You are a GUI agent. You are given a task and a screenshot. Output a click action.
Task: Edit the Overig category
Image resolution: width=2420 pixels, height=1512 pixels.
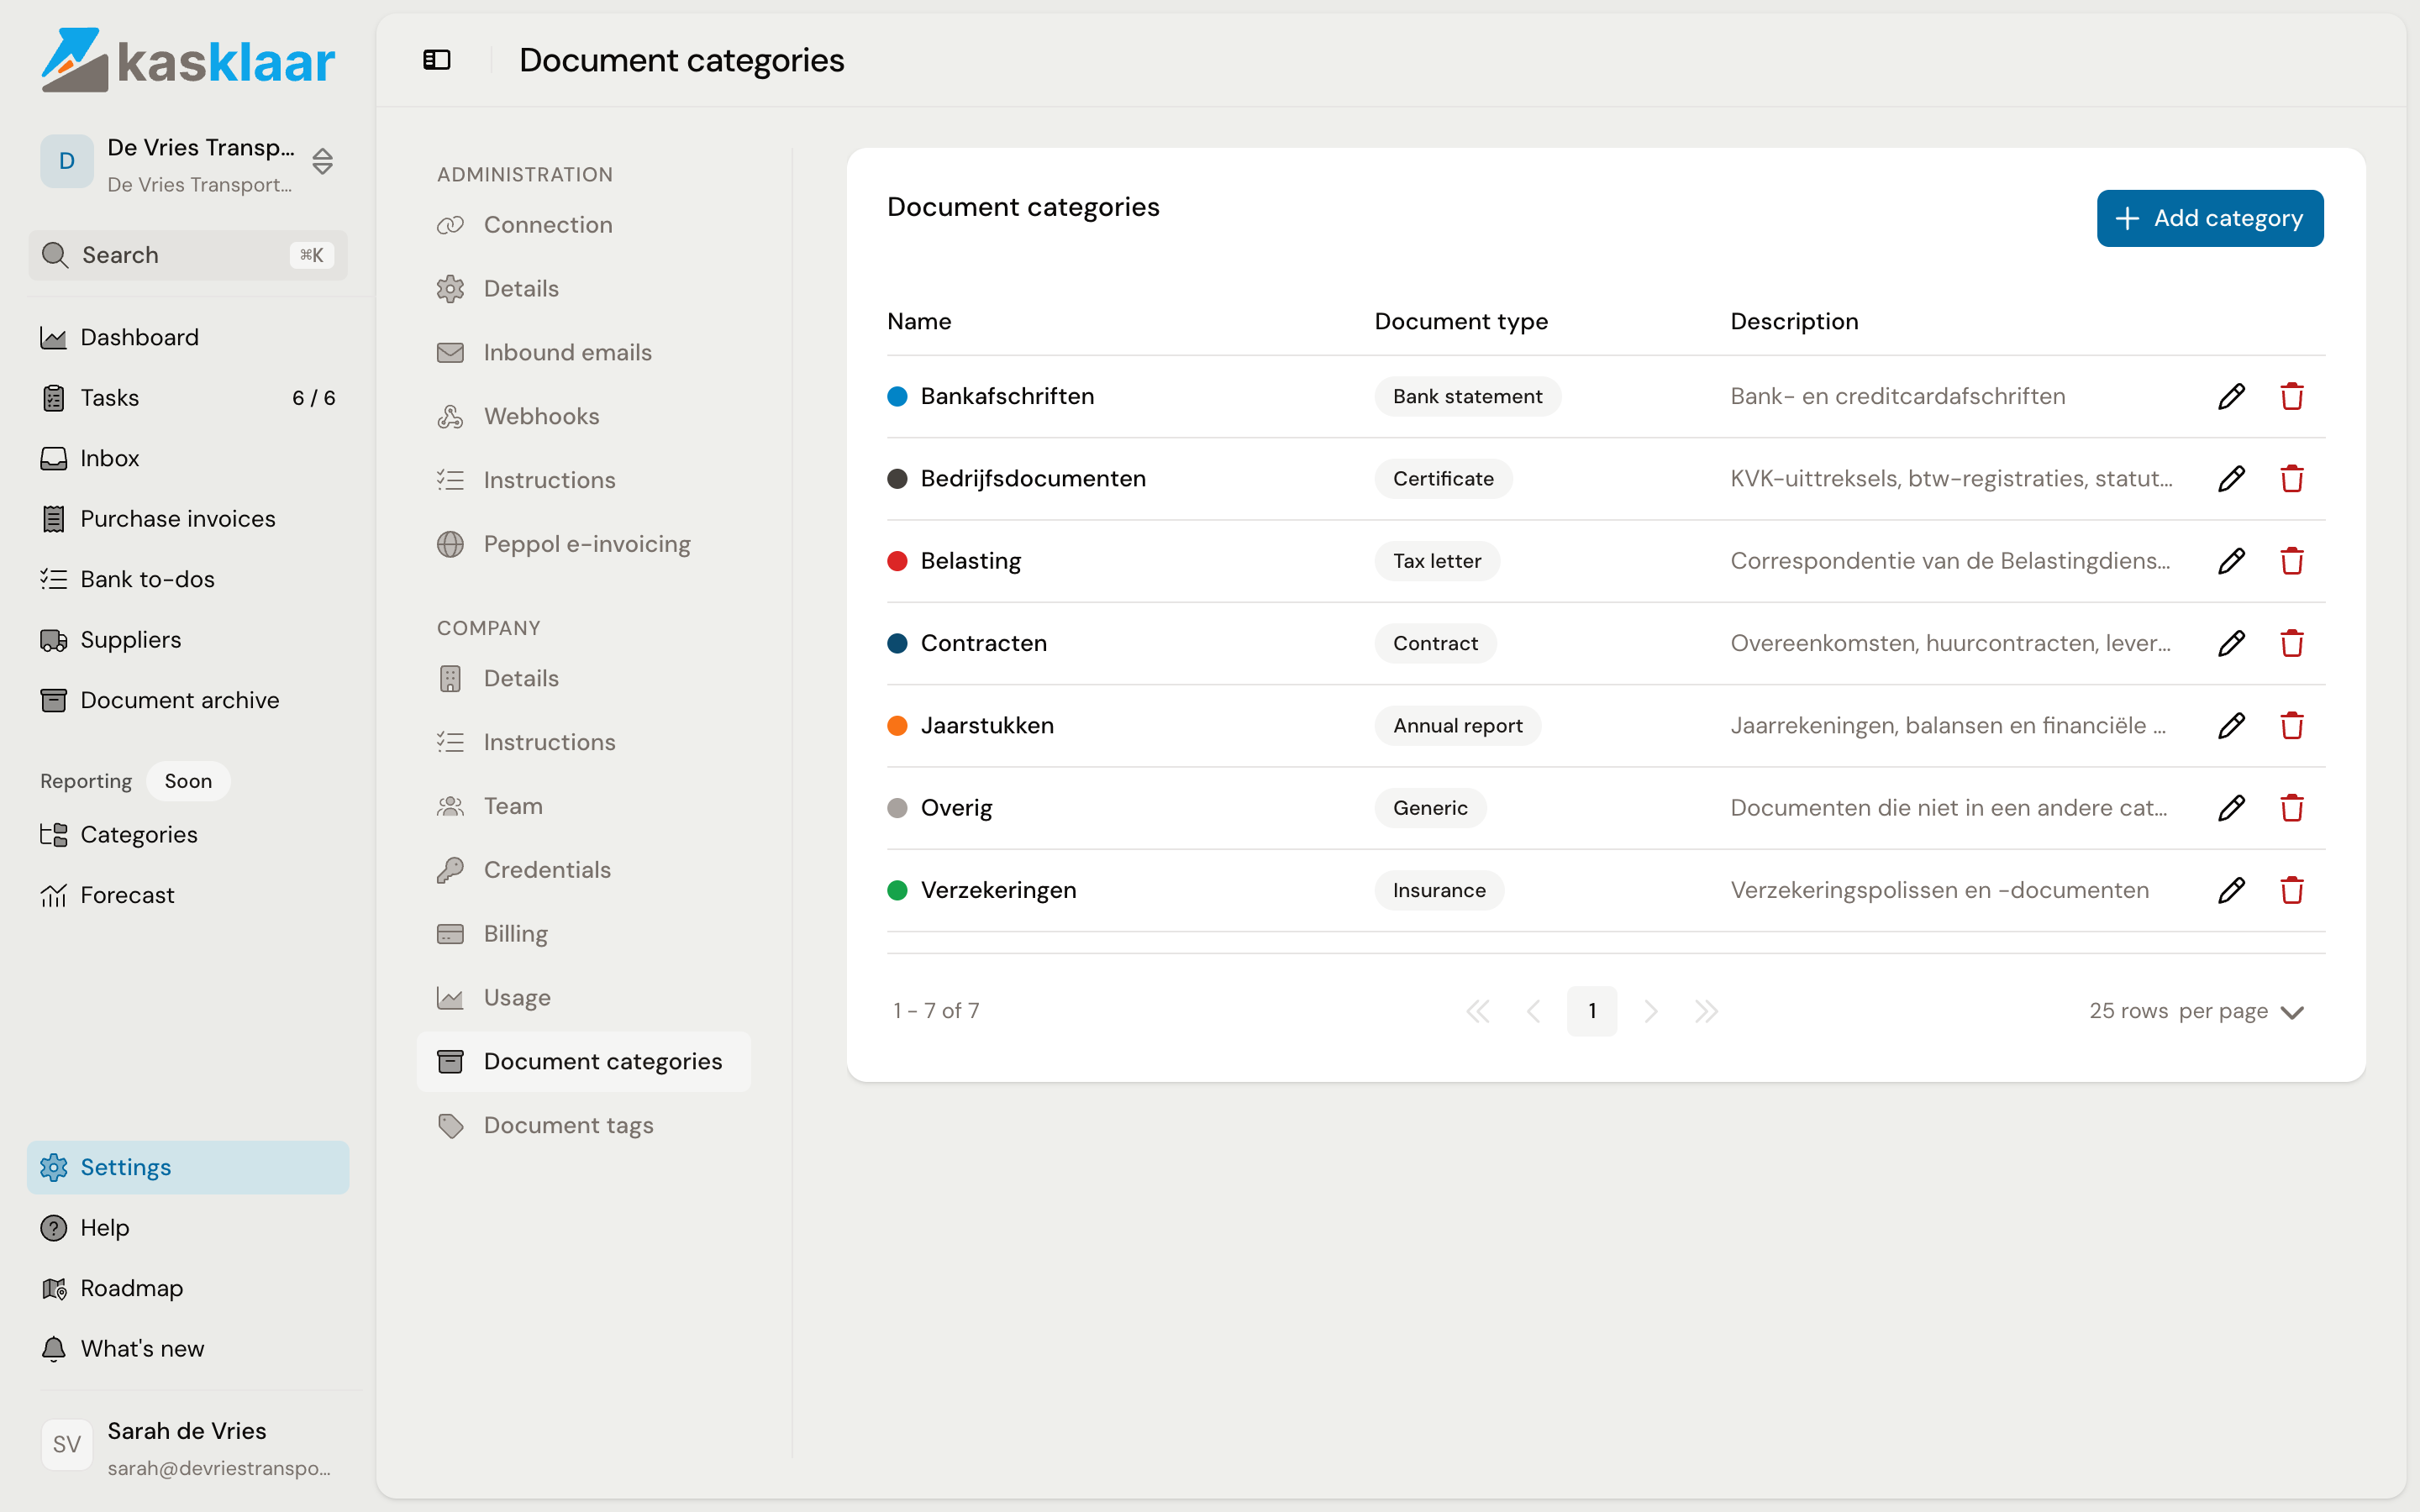tap(2231, 808)
